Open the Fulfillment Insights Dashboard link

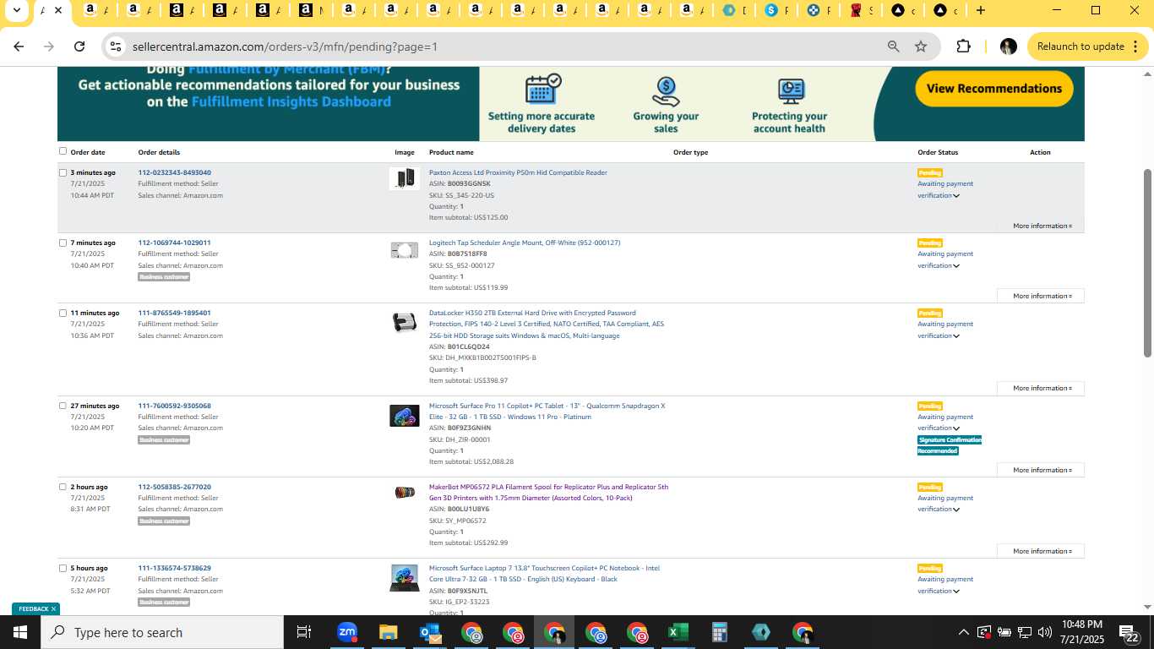pyautogui.click(x=291, y=101)
